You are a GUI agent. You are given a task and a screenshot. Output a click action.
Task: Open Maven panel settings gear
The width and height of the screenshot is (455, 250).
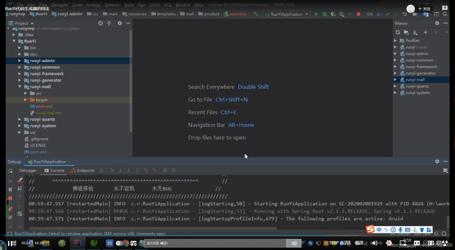[437, 23]
